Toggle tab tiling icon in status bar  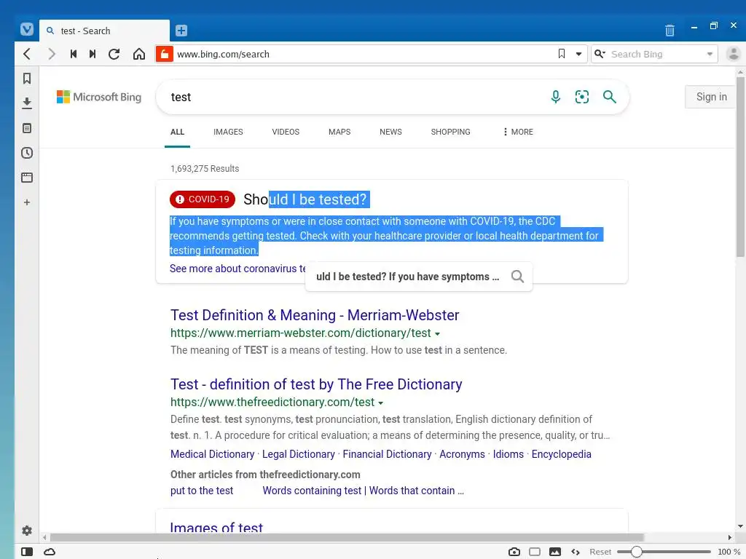point(535,552)
